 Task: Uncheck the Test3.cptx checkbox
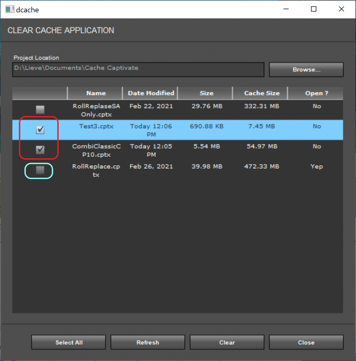40,130
